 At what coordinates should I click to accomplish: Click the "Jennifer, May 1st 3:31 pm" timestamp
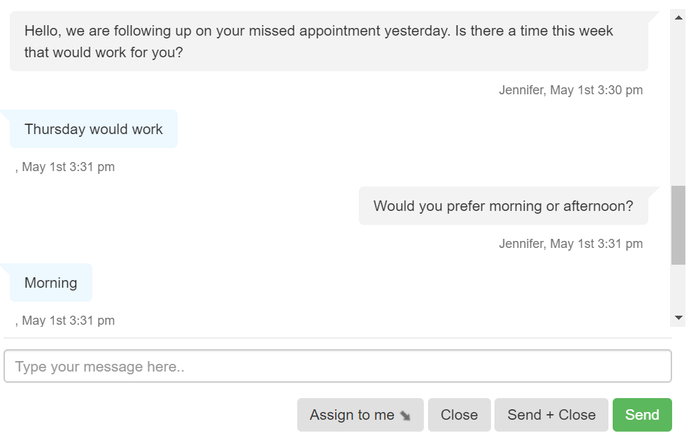pyautogui.click(x=571, y=244)
